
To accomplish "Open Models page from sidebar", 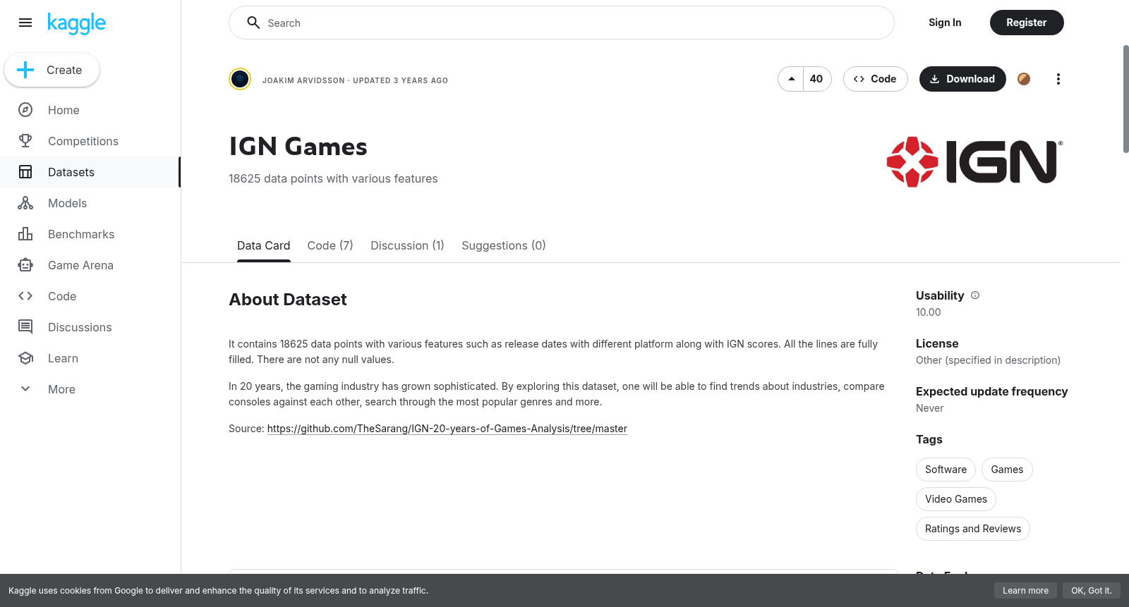I will point(90,203).
